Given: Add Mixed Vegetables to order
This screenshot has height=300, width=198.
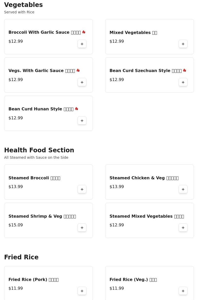Looking at the screenshot, I should click(183, 44).
